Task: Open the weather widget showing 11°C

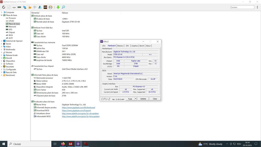Action: pos(210,144)
